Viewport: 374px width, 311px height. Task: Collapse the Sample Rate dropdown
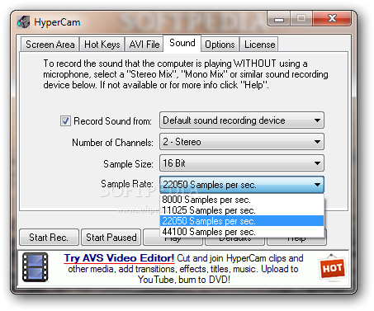242,185
